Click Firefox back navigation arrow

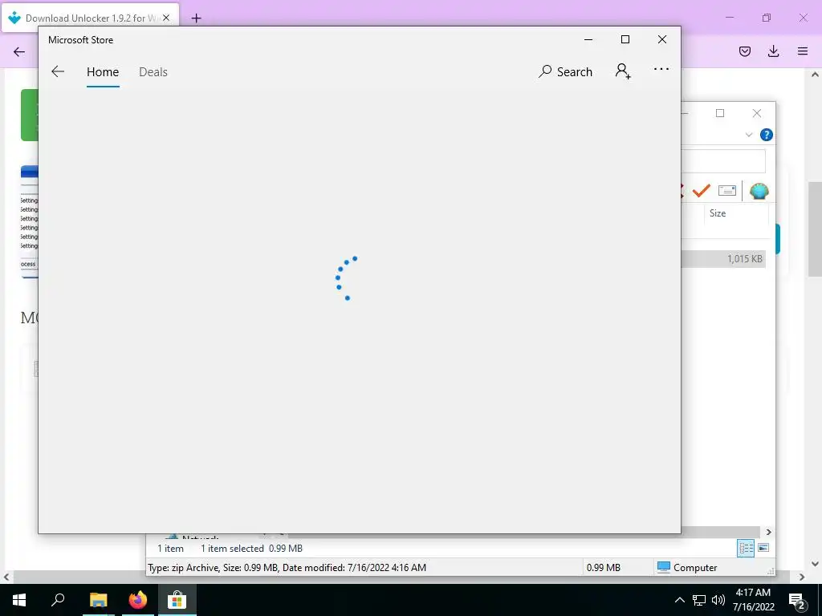tap(19, 51)
